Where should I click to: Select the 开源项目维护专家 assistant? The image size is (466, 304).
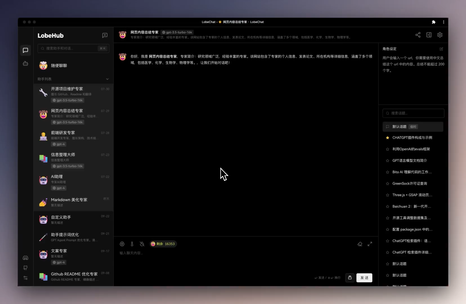[x=73, y=95]
